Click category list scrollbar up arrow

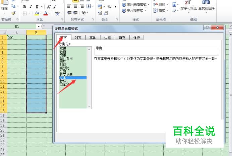coord(89,49)
